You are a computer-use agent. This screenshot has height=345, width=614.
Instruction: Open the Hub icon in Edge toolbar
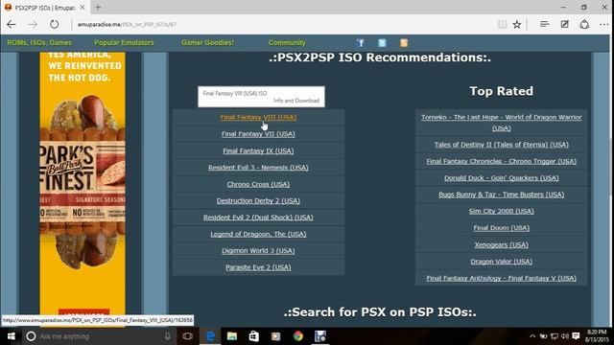click(x=544, y=24)
